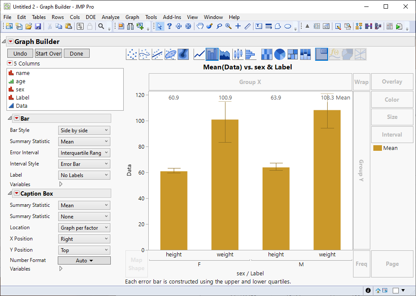
Task: Expand Variables under Caption Box
Action: tap(60, 268)
